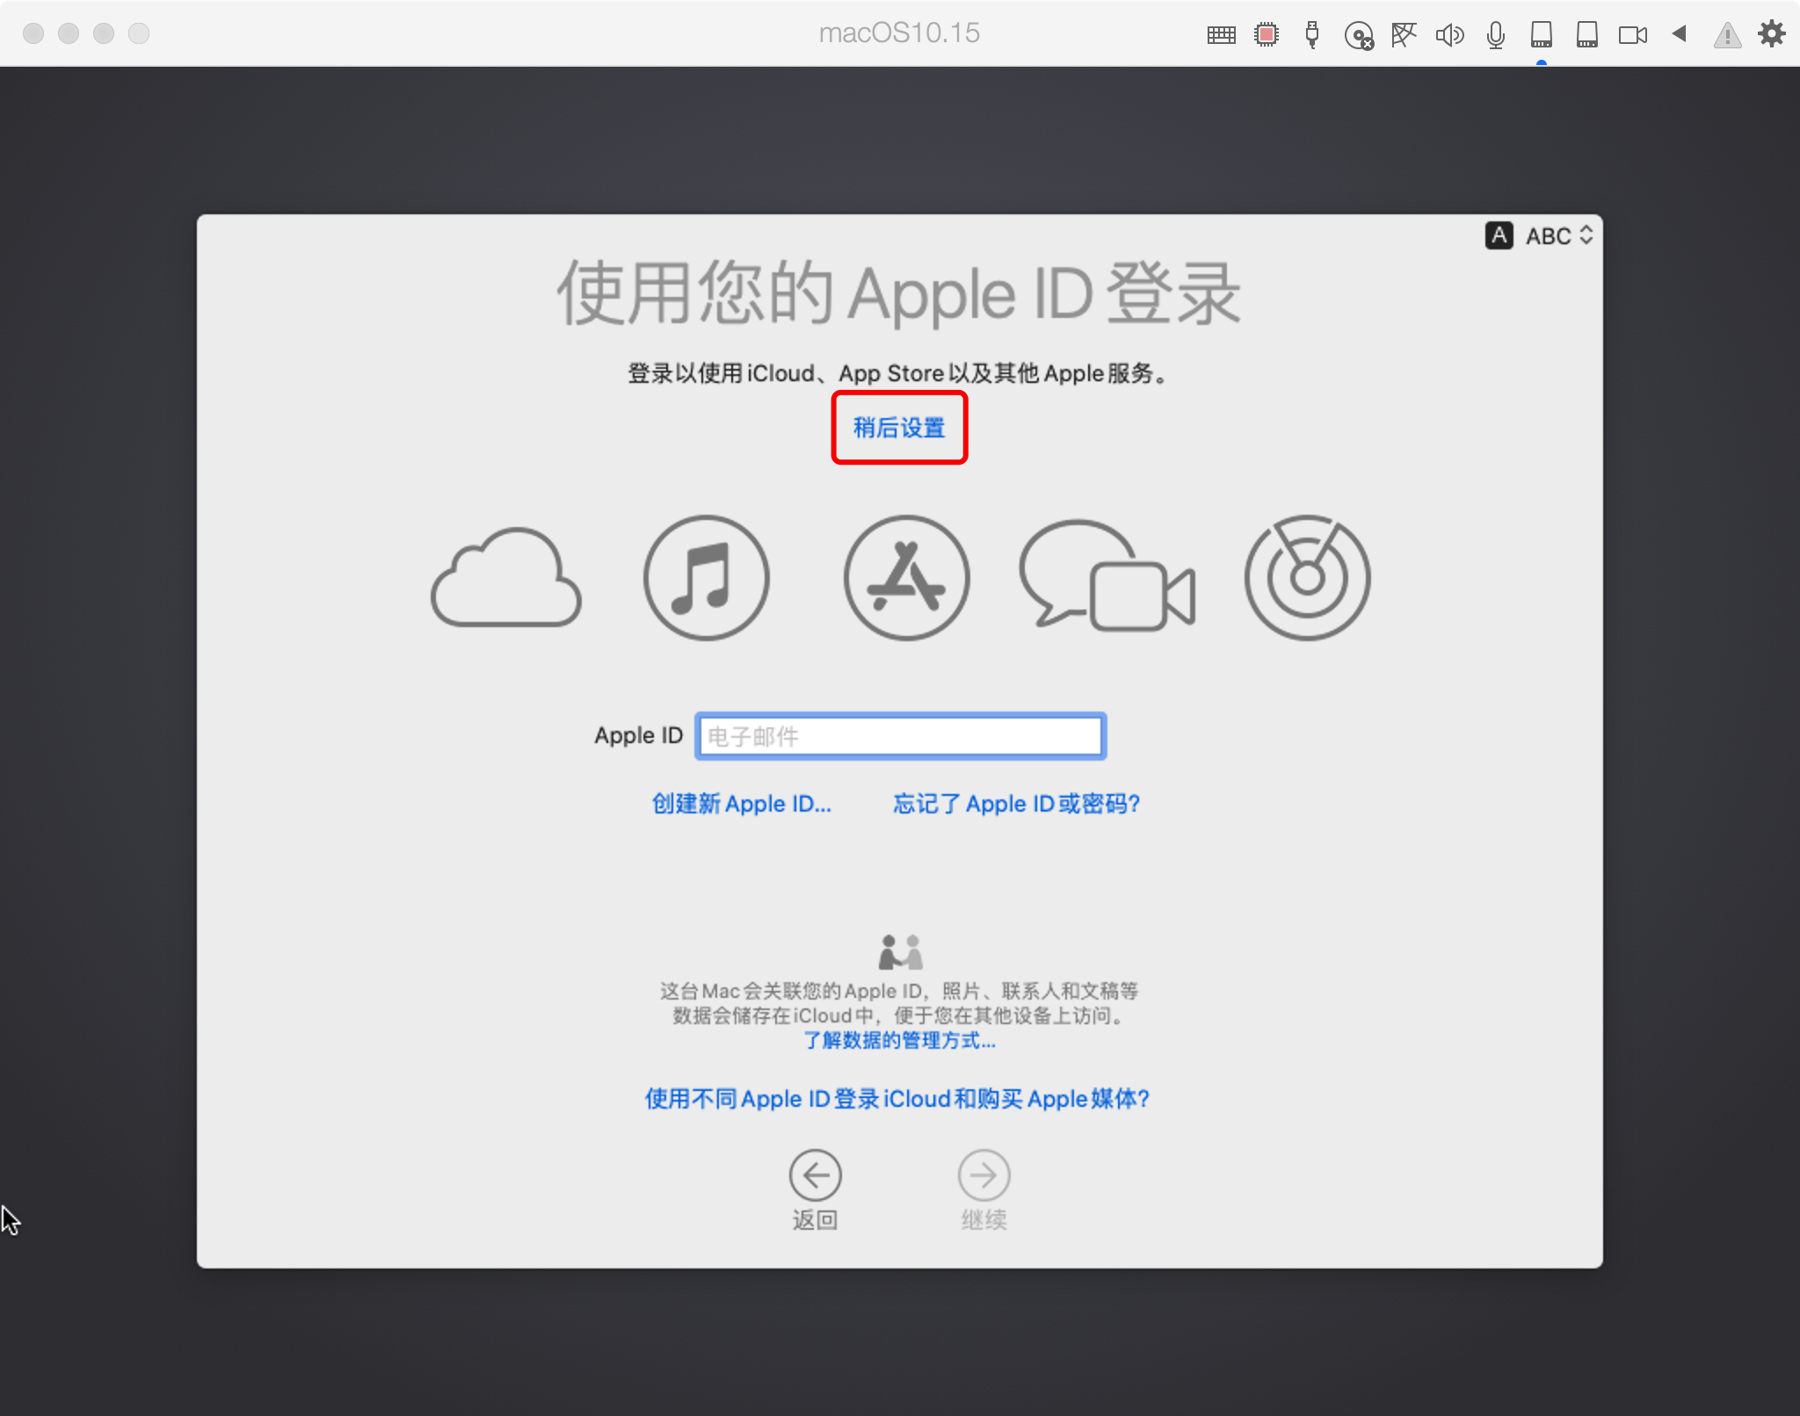Click the two-people privacy icon
The width and height of the screenshot is (1800, 1416).
(x=901, y=951)
